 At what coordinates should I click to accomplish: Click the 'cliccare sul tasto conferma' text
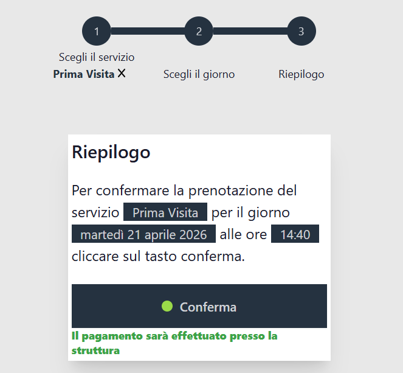tap(158, 256)
